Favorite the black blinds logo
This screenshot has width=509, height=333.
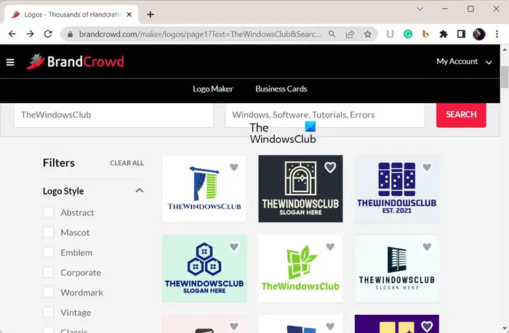point(427,247)
